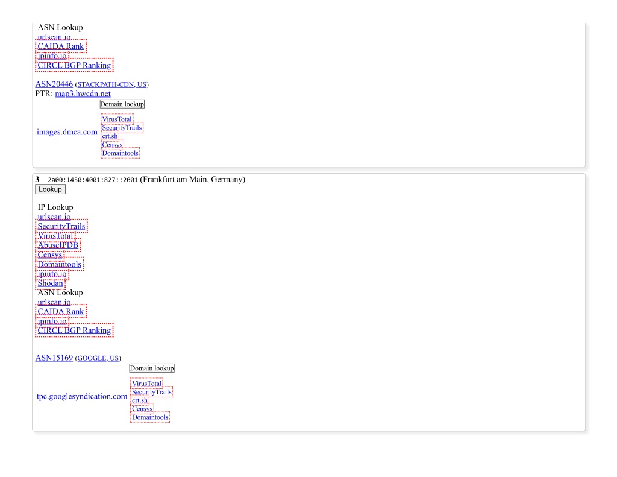Click the images.dmca.com domain
This screenshot has width=617, height=477.
67,132
